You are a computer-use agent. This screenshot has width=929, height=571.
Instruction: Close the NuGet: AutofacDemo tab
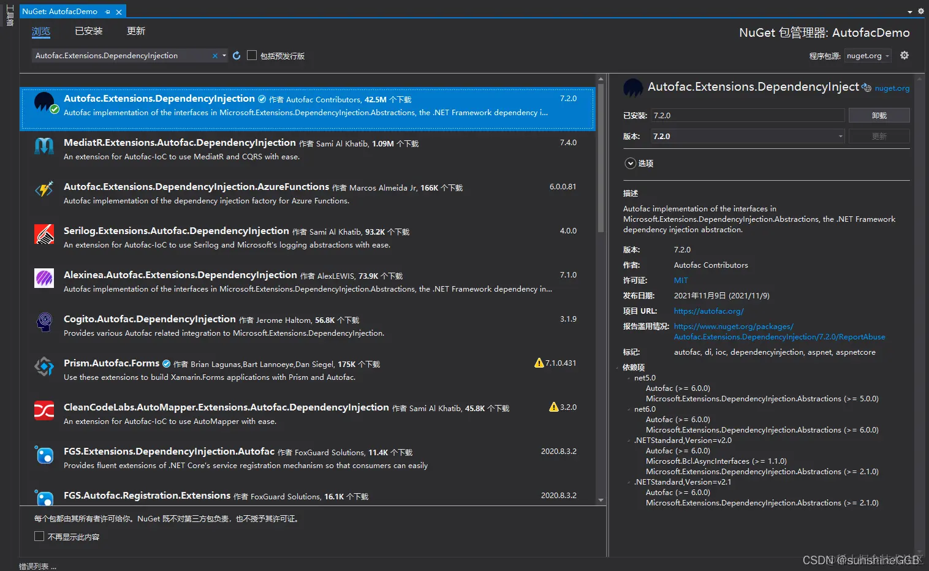(x=119, y=12)
